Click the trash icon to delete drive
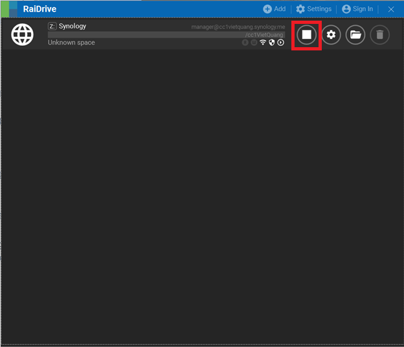The height and width of the screenshot is (347, 404). pyautogui.click(x=379, y=34)
